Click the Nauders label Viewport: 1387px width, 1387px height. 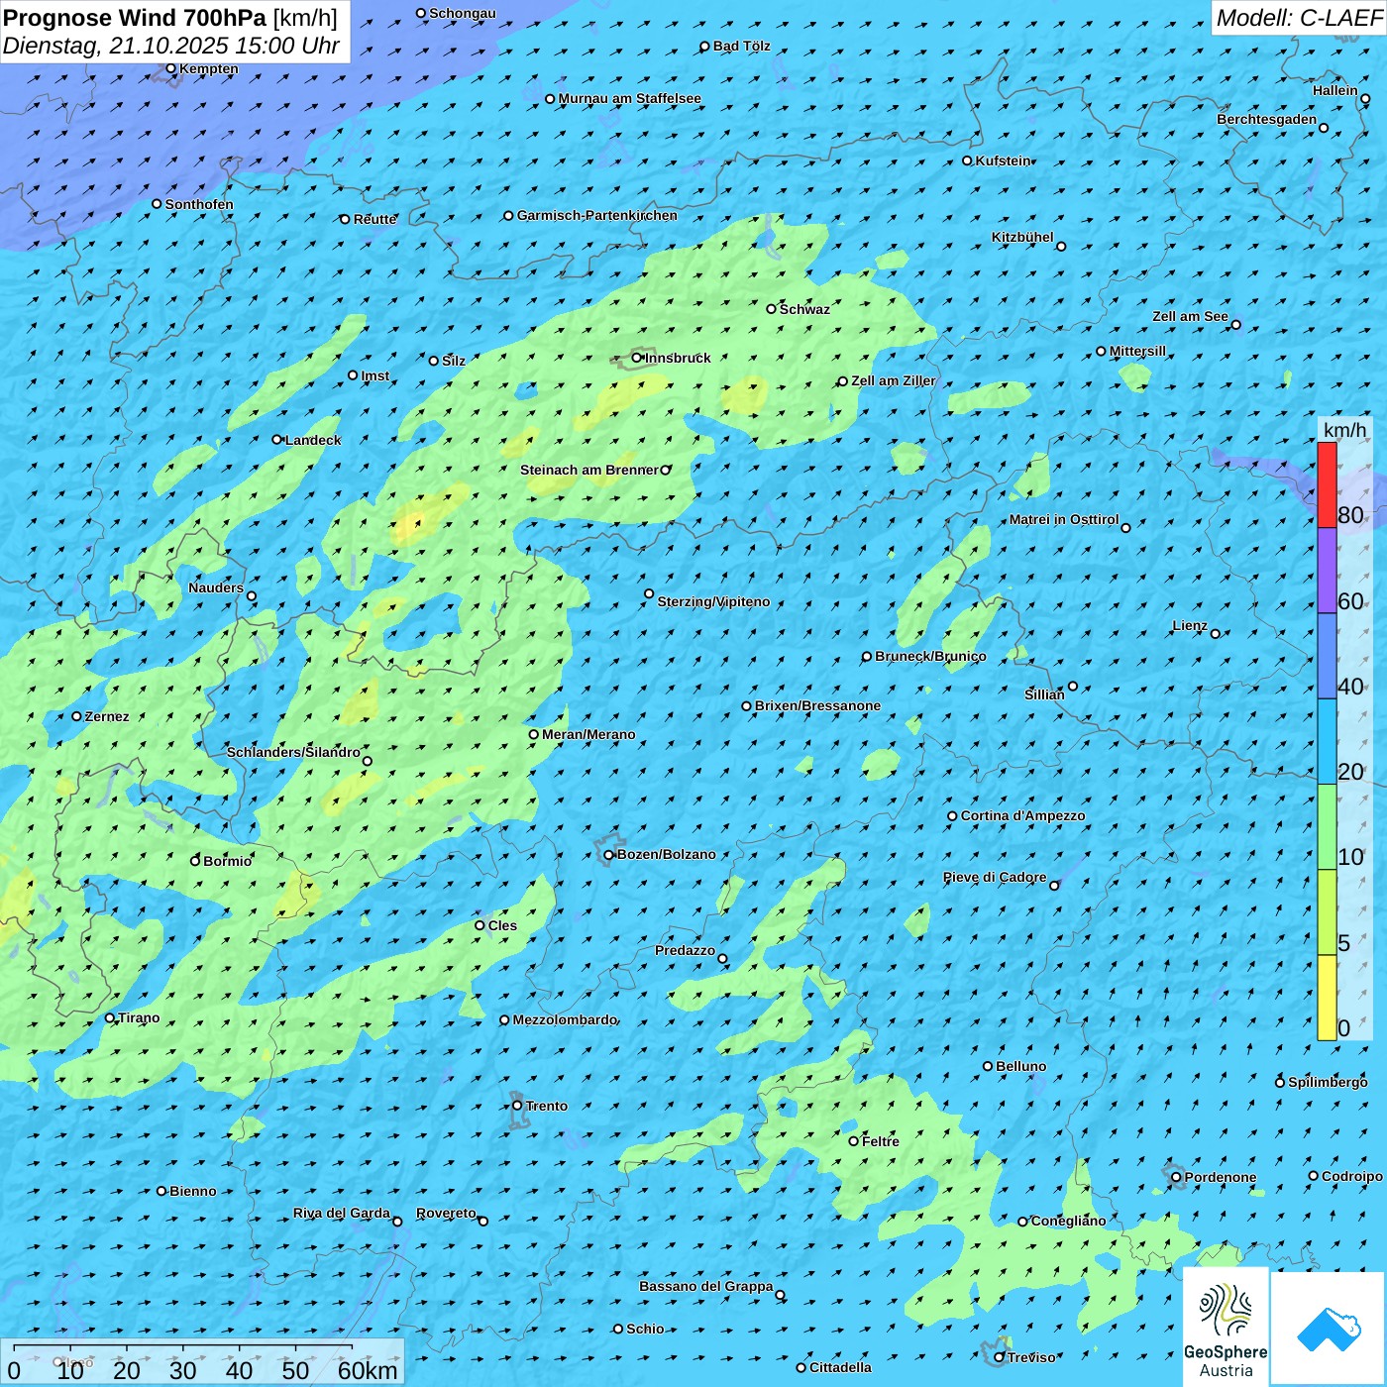click(216, 587)
